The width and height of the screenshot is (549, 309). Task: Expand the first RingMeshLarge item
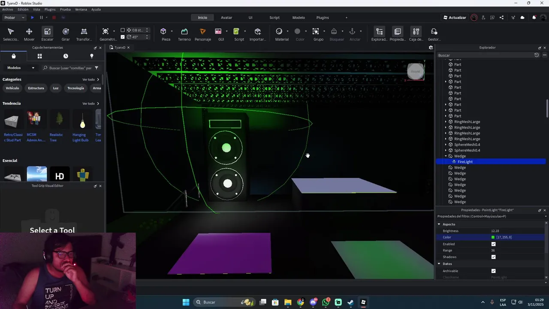tap(446, 122)
